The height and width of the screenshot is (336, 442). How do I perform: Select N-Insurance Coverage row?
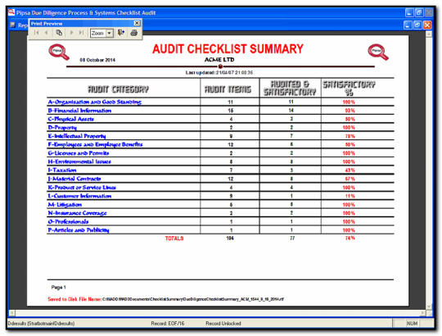(x=220, y=213)
